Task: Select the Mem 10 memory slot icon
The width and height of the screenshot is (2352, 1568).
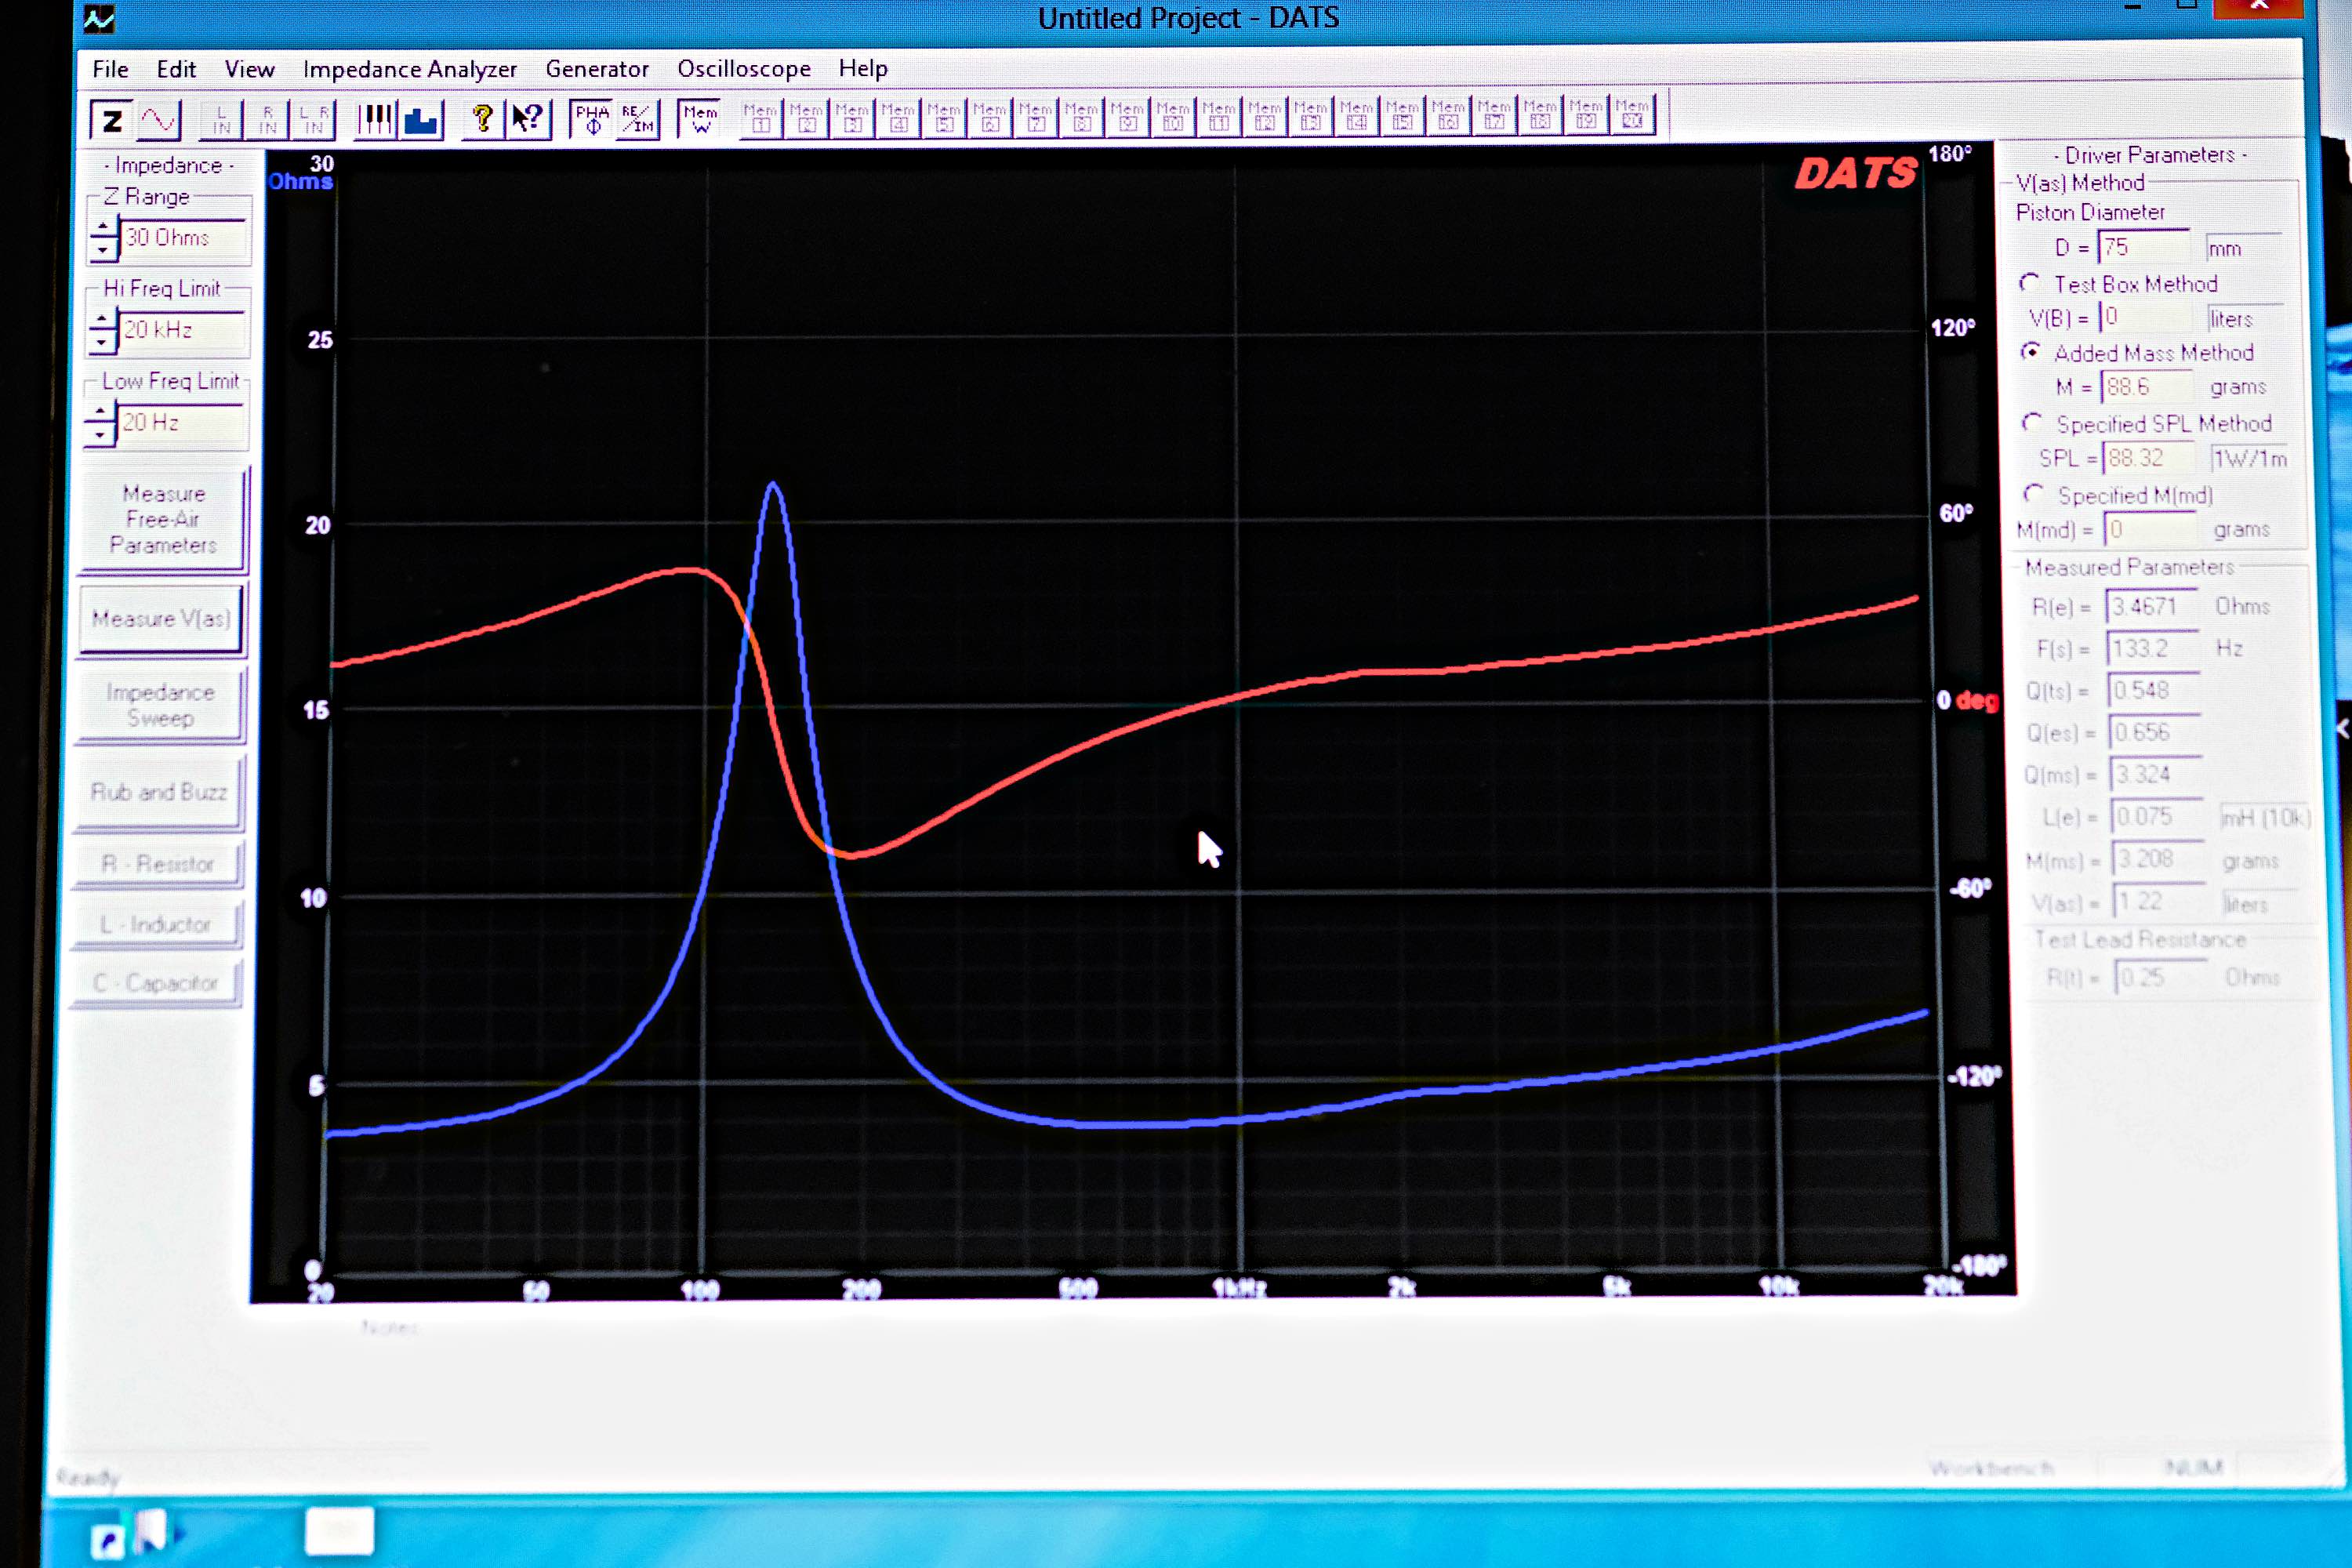Action: (1173, 118)
